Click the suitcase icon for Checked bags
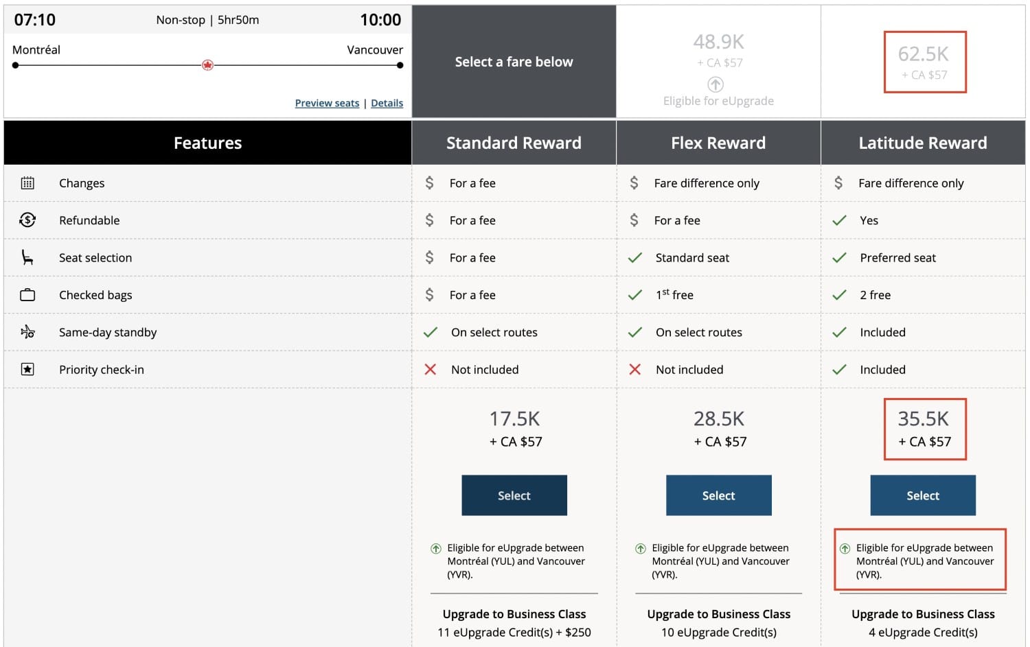The width and height of the screenshot is (1030, 647). (x=27, y=294)
